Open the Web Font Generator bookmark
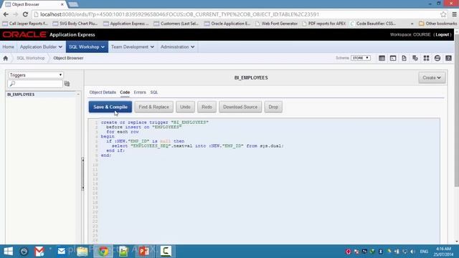The image size is (459, 258). coord(276,24)
